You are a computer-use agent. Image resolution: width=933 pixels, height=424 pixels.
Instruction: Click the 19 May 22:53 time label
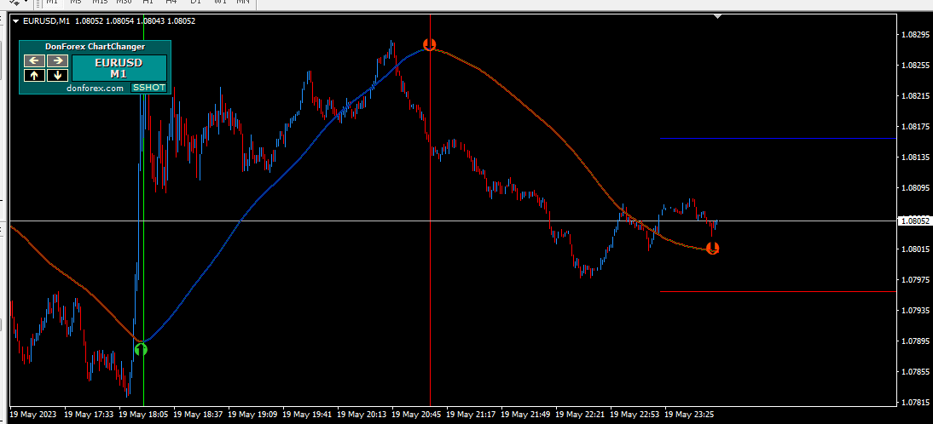[x=636, y=414]
